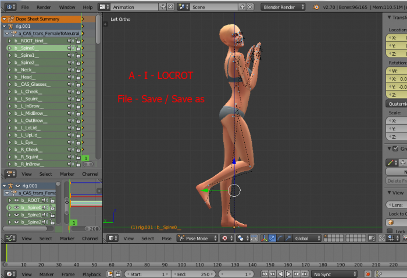The image size is (407, 278).
Task: Open the Pose Mode dropdown
Action: coord(197,239)
